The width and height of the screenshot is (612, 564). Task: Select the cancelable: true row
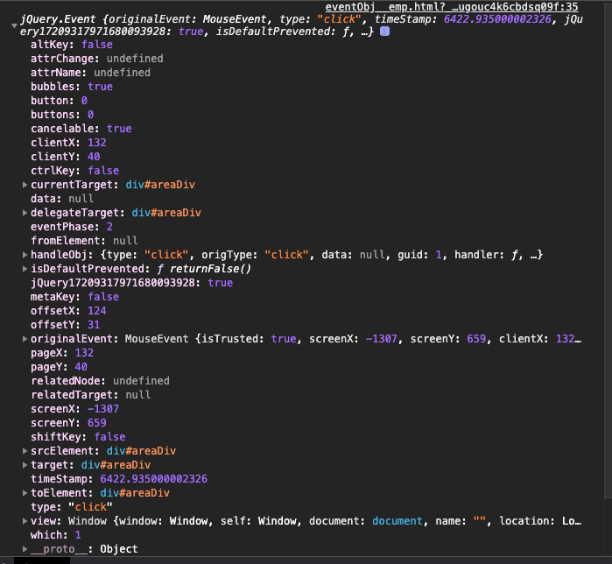pos(81,129)
